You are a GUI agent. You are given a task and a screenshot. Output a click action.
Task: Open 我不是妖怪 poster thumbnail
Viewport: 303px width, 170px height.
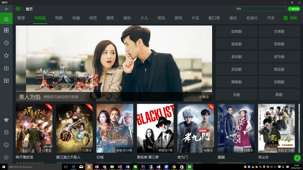click(34, 128)
